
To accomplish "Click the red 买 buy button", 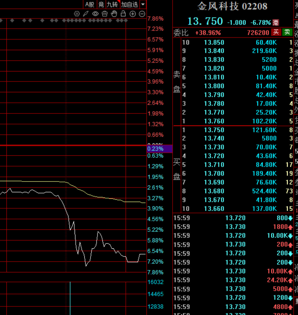I will click(276, 32).
